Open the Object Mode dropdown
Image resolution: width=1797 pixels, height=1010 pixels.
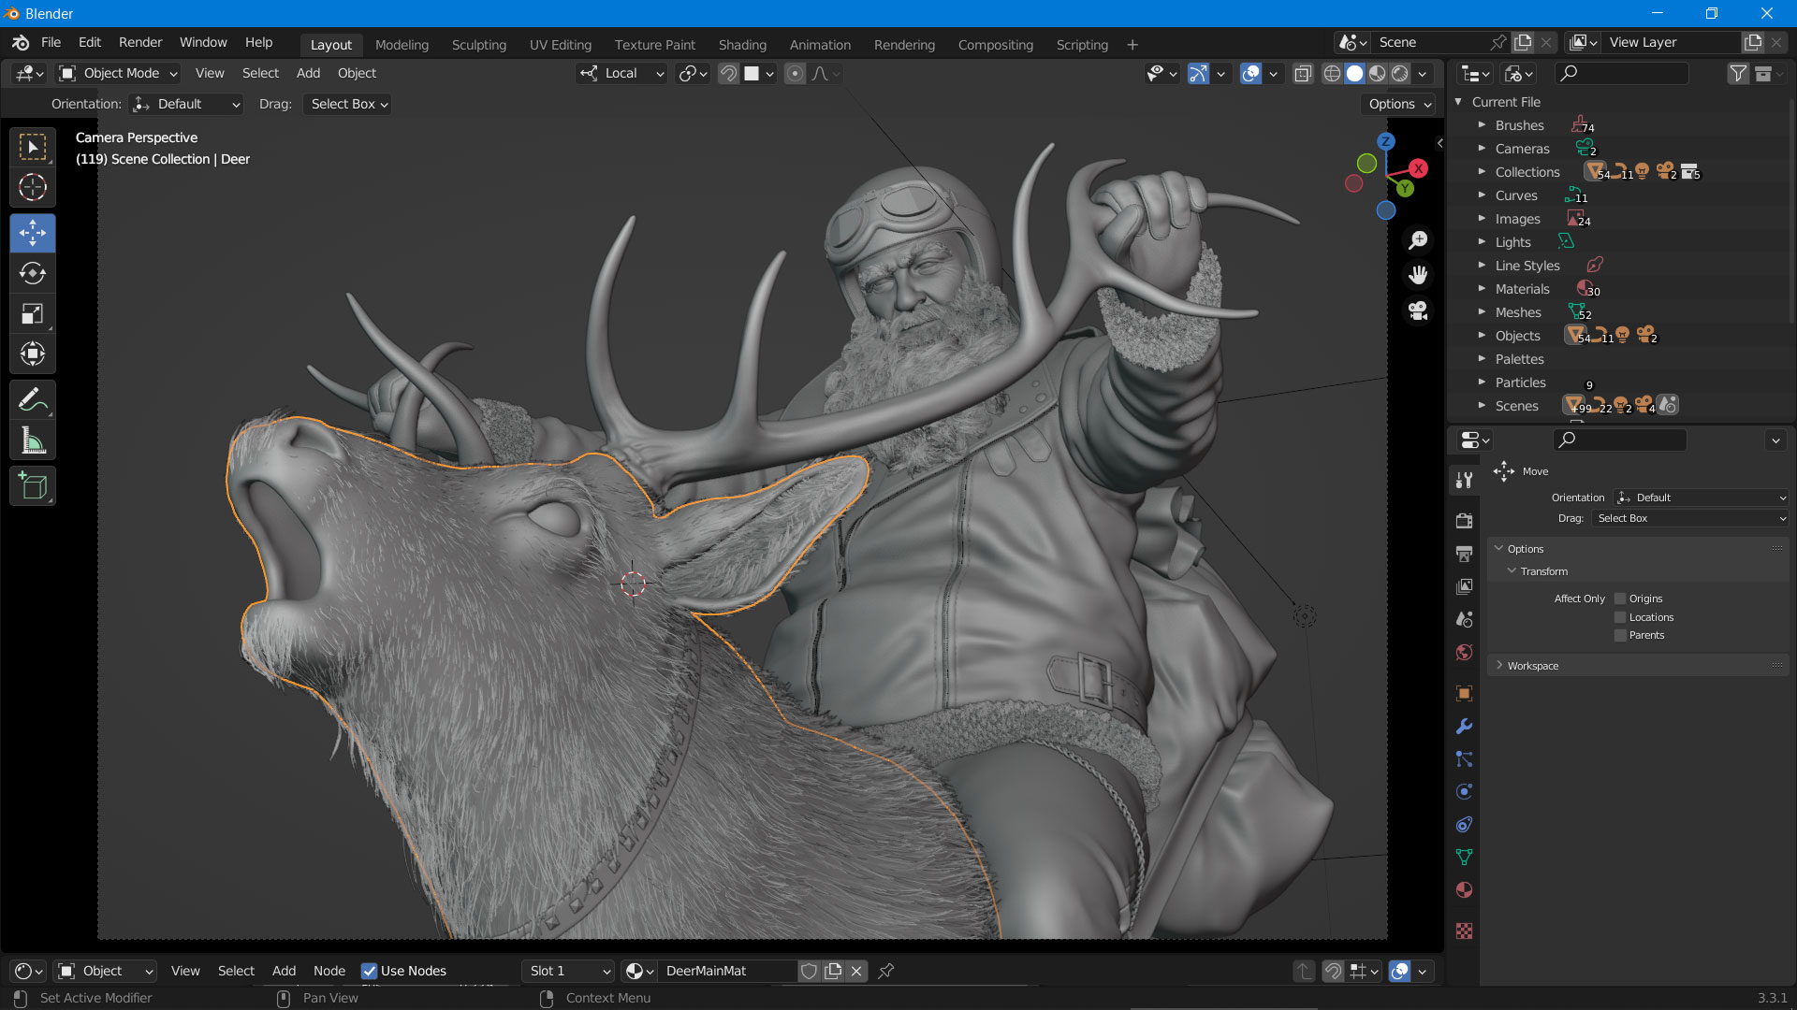[x=118, y=74]
